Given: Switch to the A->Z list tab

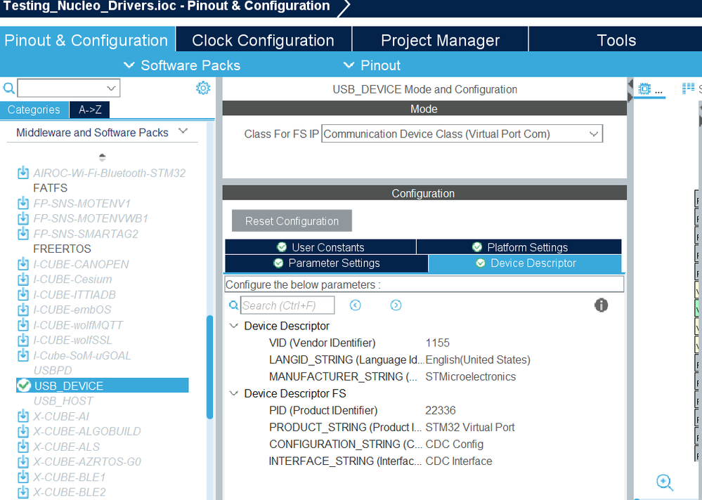Looking at the screenshot, I should click(x=89, y=110).
